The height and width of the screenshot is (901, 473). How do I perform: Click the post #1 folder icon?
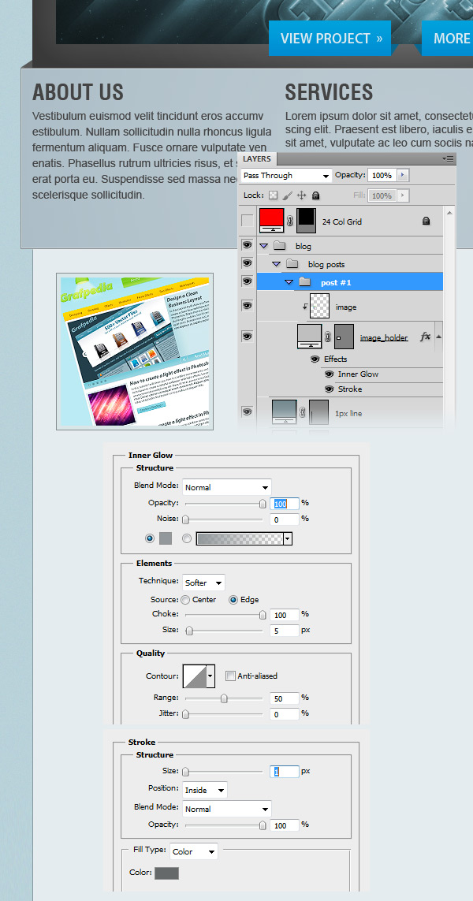point(305,282)
